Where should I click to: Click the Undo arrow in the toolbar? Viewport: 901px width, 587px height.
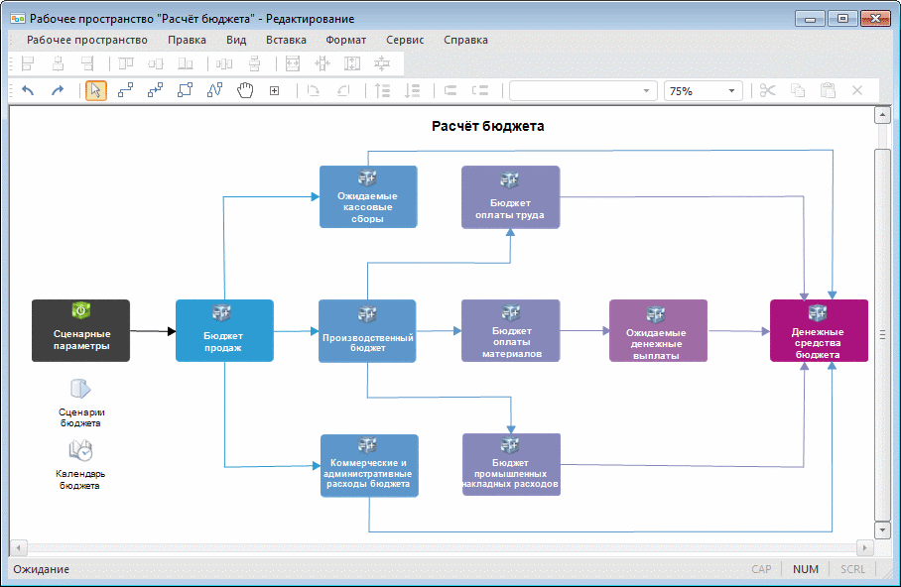28,91
